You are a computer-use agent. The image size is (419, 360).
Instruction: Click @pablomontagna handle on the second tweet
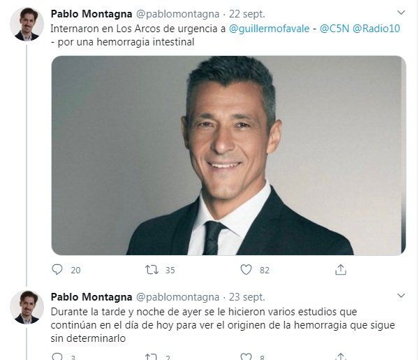[x=177, y=297]
